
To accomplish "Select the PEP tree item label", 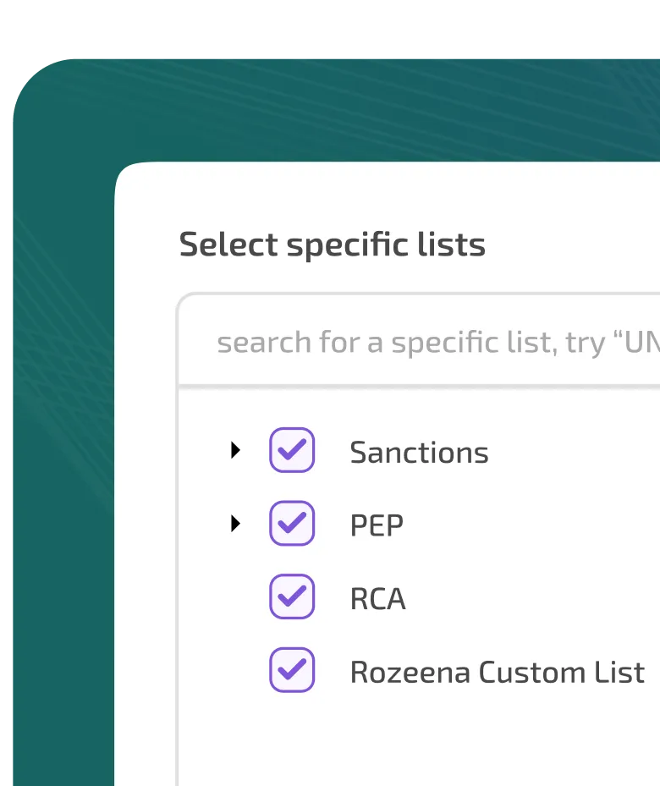I will coord(377,525).
